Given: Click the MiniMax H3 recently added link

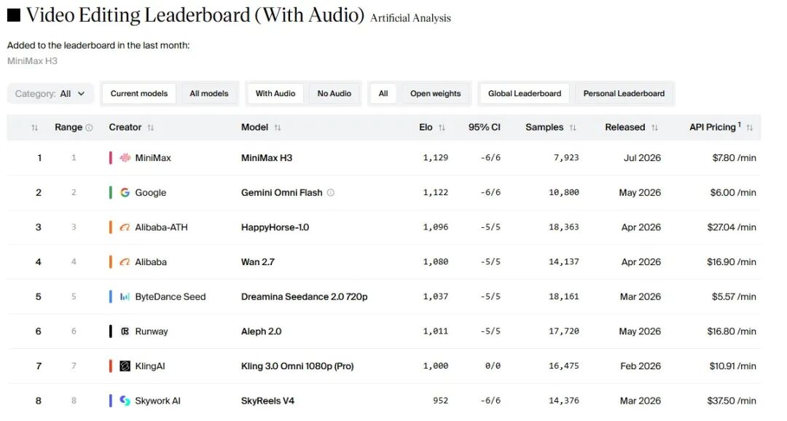Looking at the screenshot, I should [32, 61].
